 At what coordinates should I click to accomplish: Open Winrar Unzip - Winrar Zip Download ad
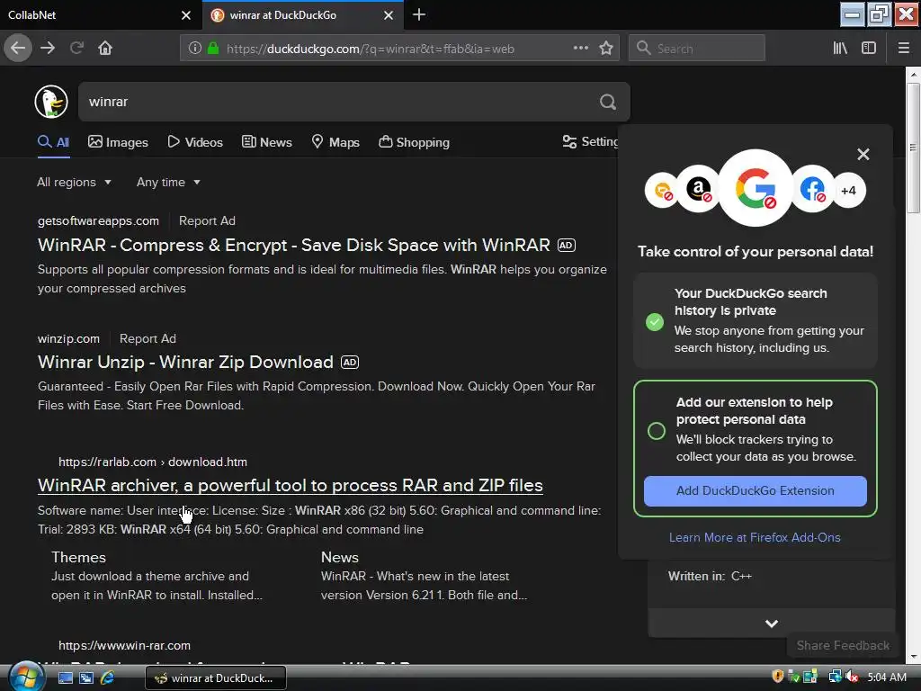coord(185,362)
